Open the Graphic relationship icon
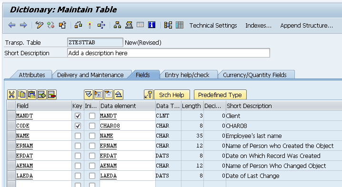 click(x=168, y=25)
